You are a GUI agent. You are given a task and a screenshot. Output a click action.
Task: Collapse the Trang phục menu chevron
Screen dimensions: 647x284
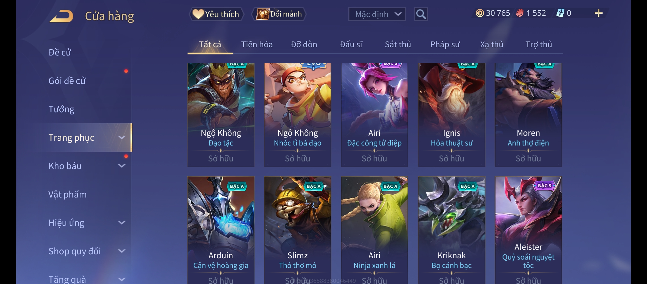tap(122, 138)
